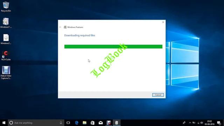Click the Windows Features title icon
Viewport: 224px width, 126px height.
point(65,27)
